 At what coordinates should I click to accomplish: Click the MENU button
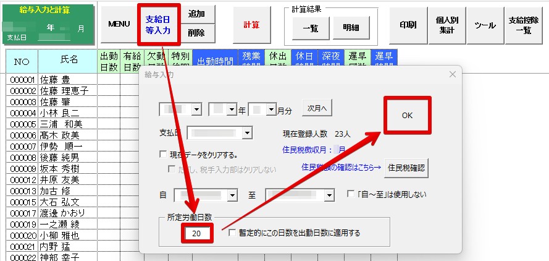118,24
